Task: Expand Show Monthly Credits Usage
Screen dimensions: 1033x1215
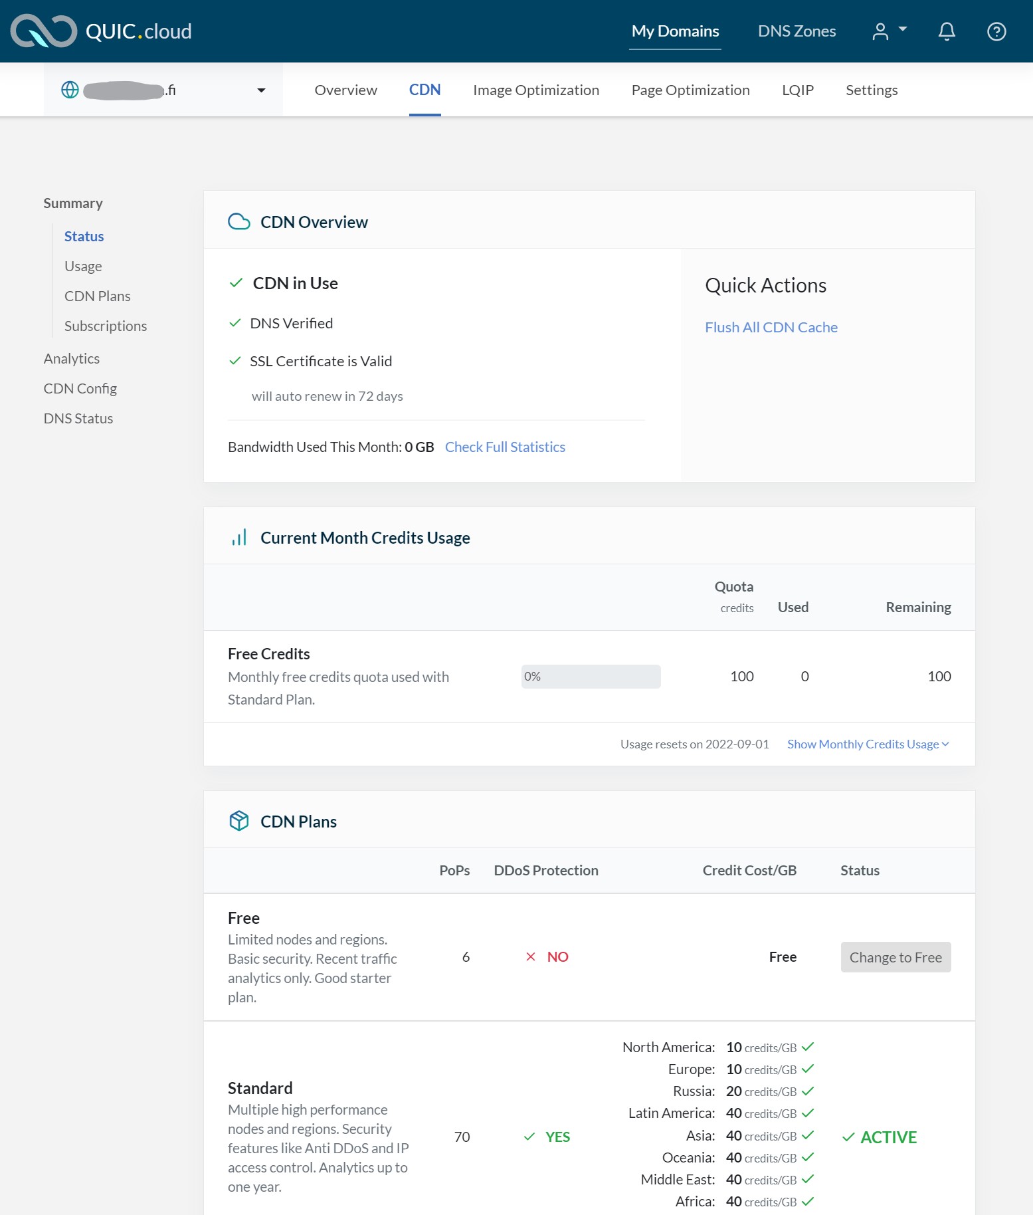Action: (x=868, y=744)
